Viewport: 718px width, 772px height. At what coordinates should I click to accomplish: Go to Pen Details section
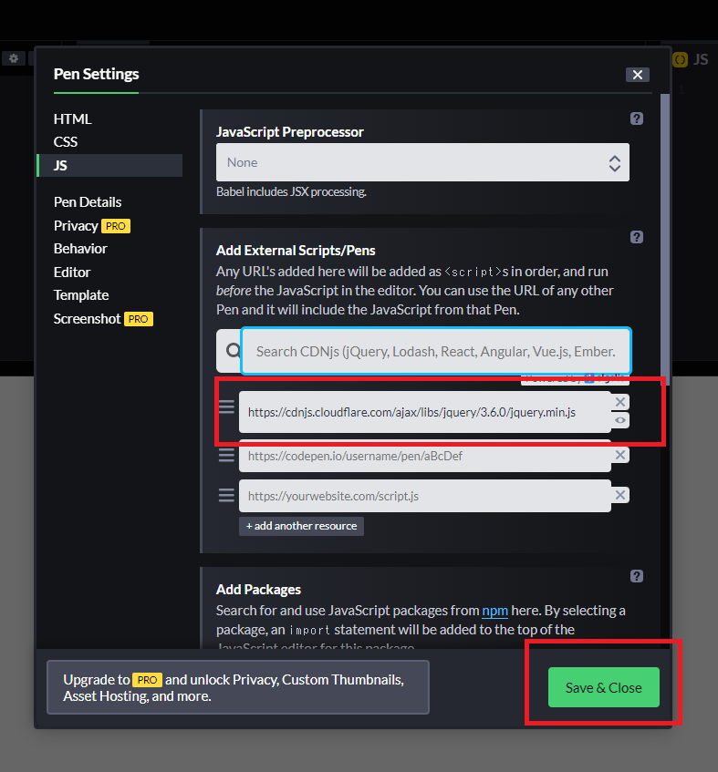coord(88,202)
